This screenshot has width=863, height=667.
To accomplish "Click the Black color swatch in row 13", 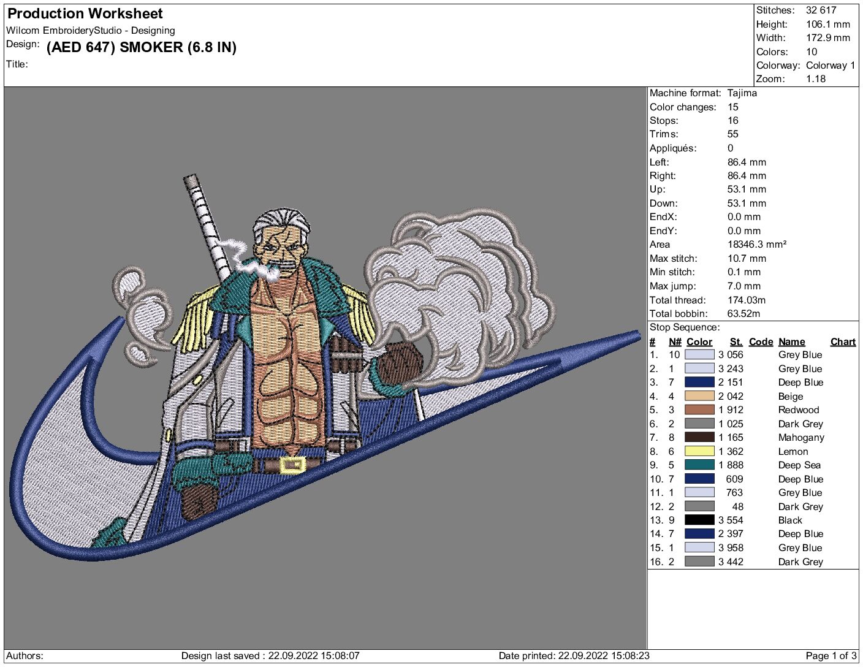I will point(699,520).
